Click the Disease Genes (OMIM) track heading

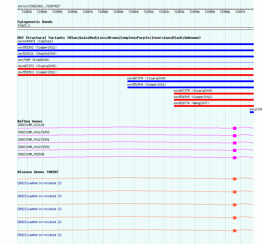tap(38, 172)
